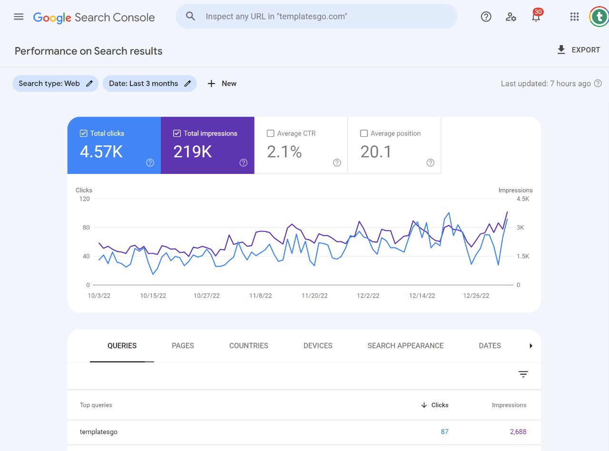Image resolution: width=609 pixels, height=451 pixels.
Task: Enable the Average CTR checkbox
Action: (x=270, y=134)
